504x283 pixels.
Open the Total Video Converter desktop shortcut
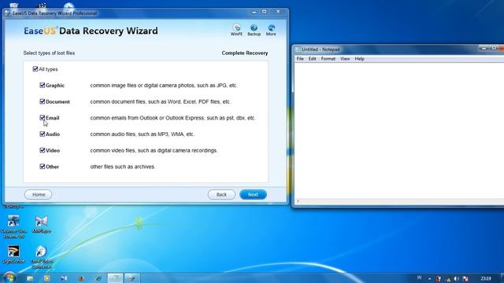[x=42, y=257]
